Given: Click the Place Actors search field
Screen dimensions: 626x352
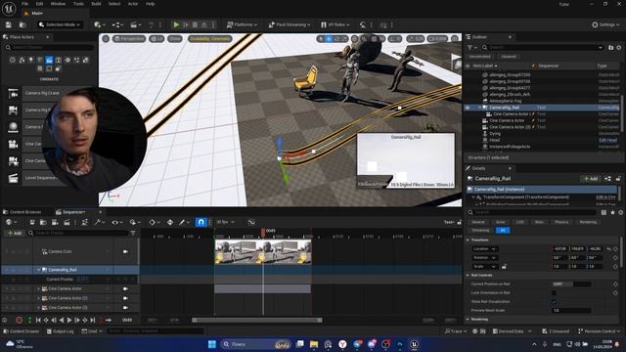Looking at the screenshot, I should point(50,48).
